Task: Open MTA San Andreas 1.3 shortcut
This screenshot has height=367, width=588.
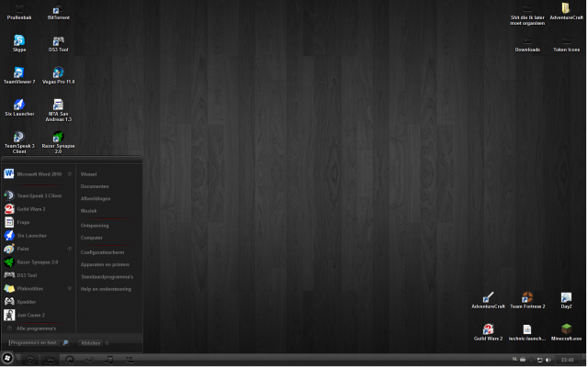Action: [x=58, y=106]
